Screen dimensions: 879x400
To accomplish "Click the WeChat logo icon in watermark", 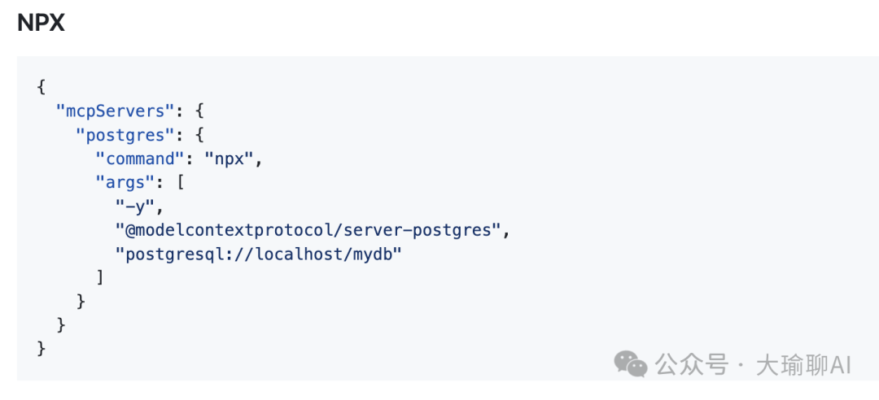I will [631, 364].
